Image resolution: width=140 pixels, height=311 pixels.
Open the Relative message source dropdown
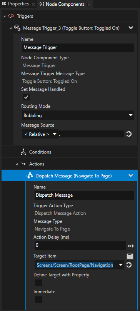point(40,134)
